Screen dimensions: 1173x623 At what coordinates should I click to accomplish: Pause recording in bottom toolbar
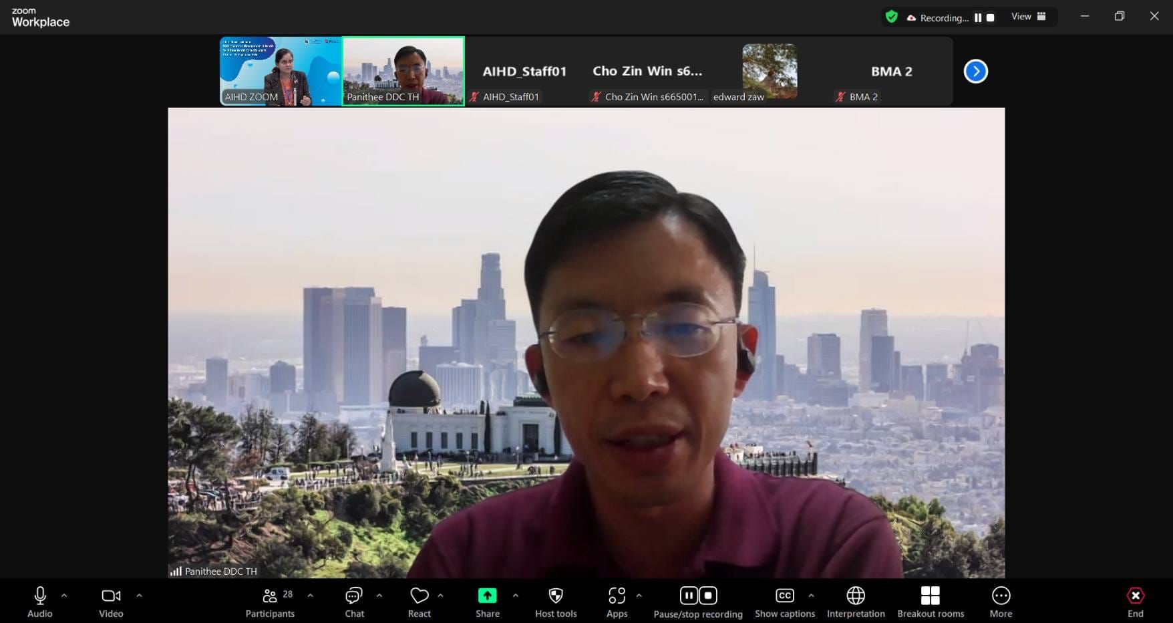[x=689, y=596]
